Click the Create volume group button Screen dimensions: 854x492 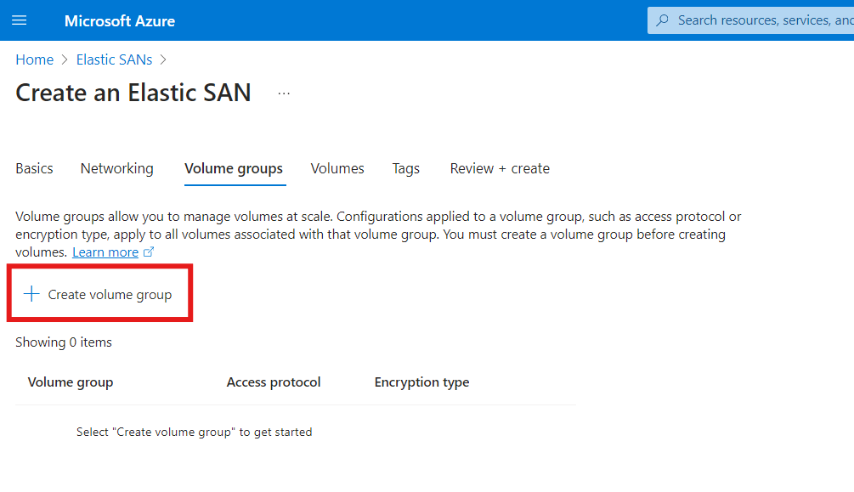(x=99, y=294)
